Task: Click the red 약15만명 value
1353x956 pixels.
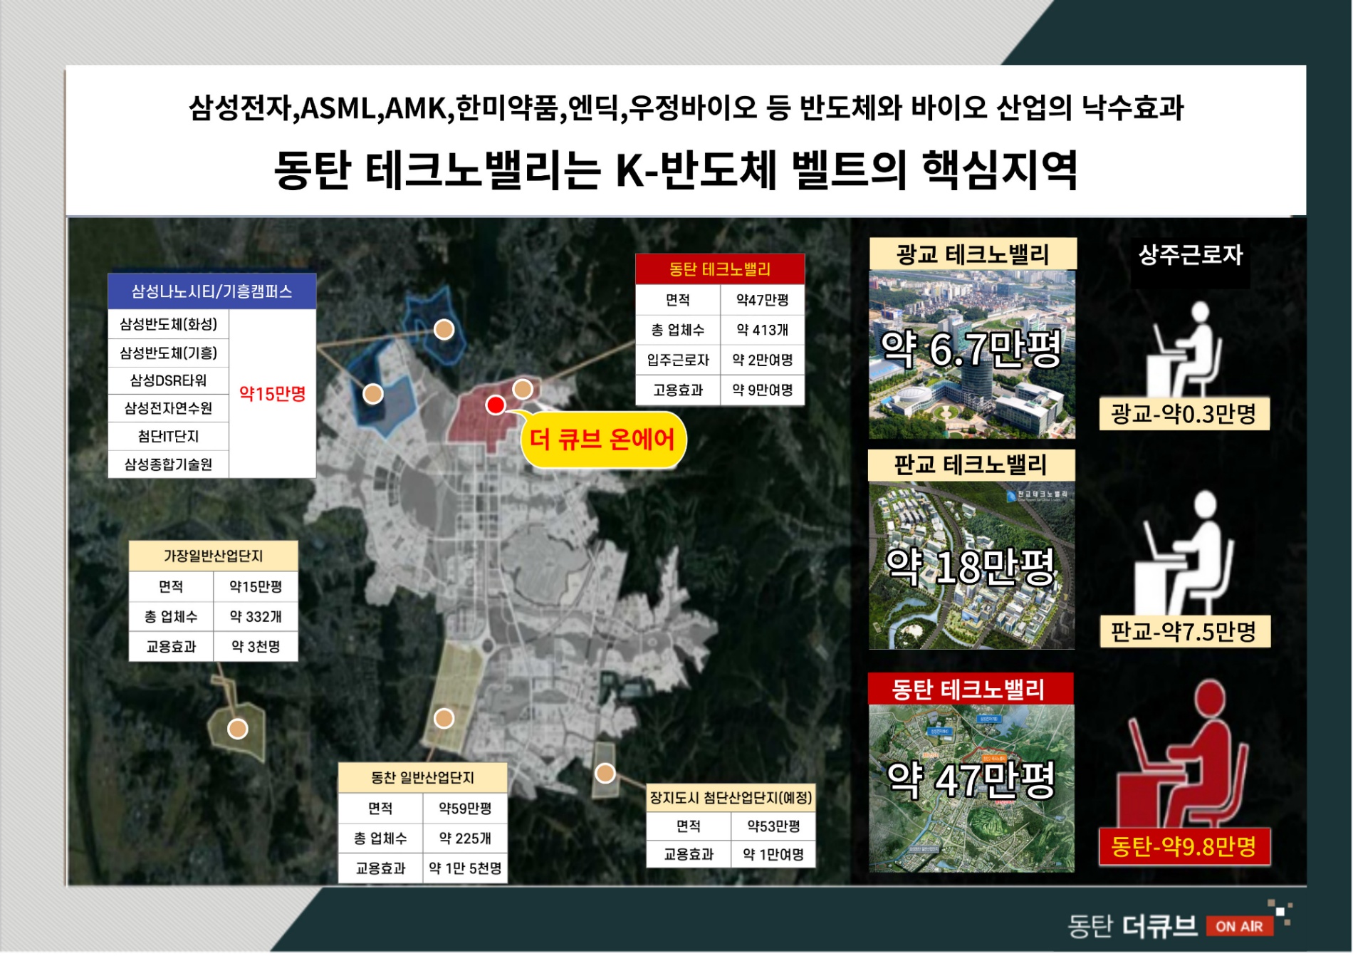Action: tap(273, 394)
